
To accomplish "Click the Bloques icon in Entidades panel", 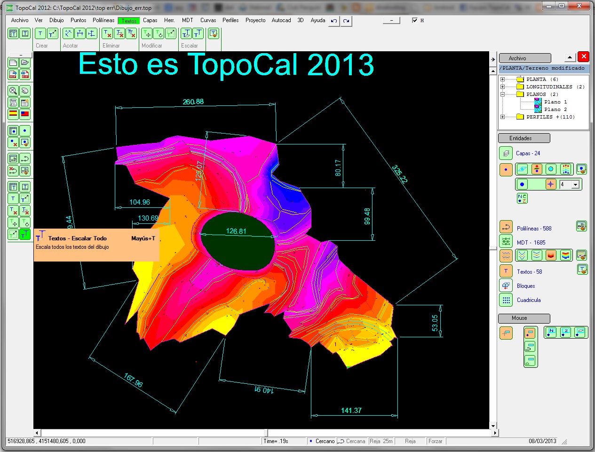I will coord(506,285).
